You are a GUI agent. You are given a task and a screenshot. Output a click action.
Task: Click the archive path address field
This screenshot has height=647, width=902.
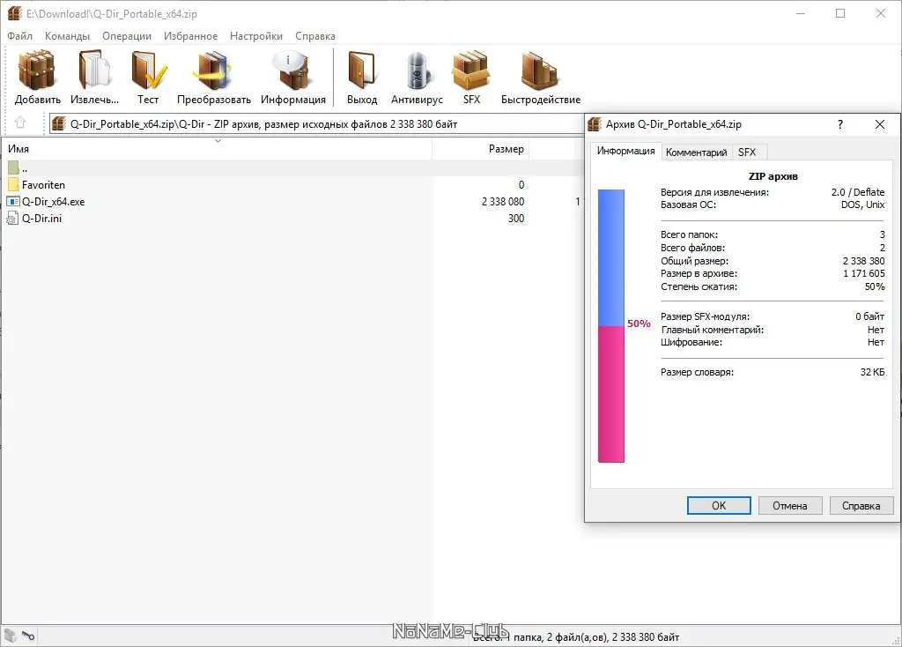316,123
